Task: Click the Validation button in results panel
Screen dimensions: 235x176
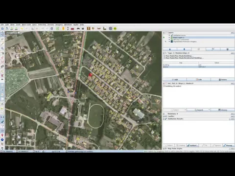Action: 193,145
